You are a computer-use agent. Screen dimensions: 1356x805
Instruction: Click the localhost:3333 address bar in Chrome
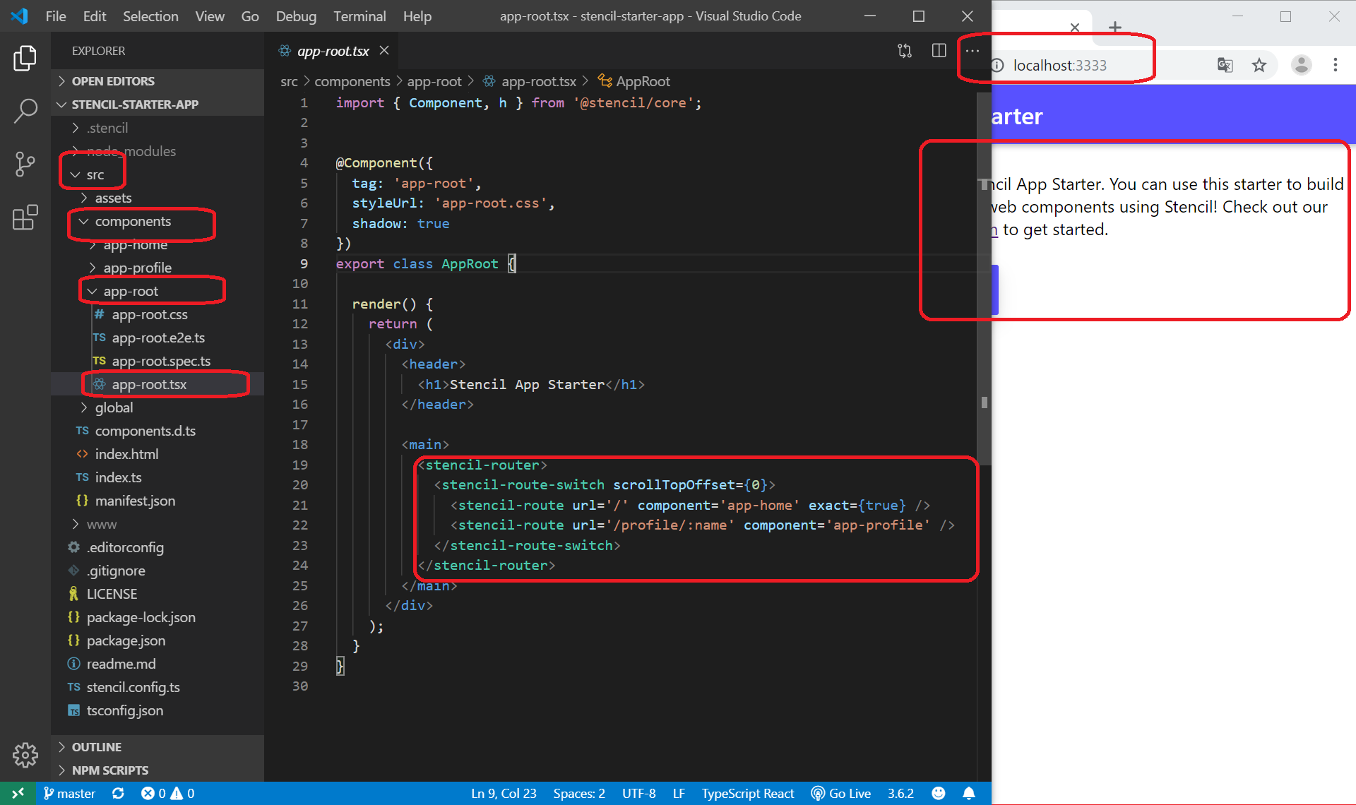[x=1059, y=66]
